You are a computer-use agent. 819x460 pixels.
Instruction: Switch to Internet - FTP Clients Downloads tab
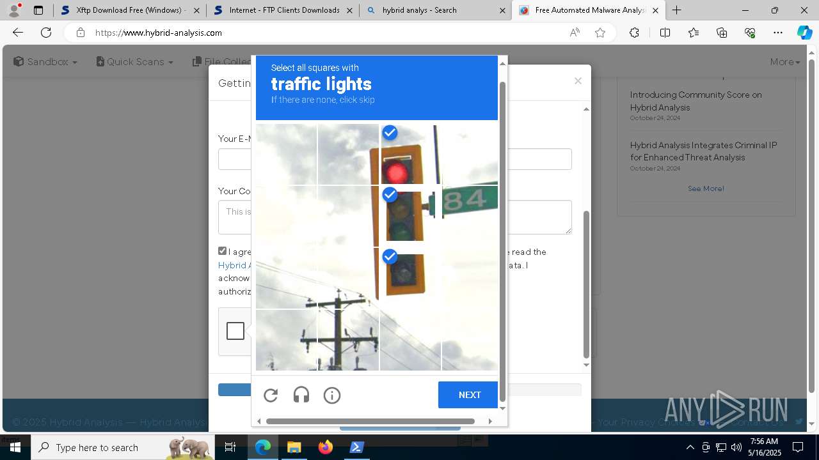click(283, 10)
